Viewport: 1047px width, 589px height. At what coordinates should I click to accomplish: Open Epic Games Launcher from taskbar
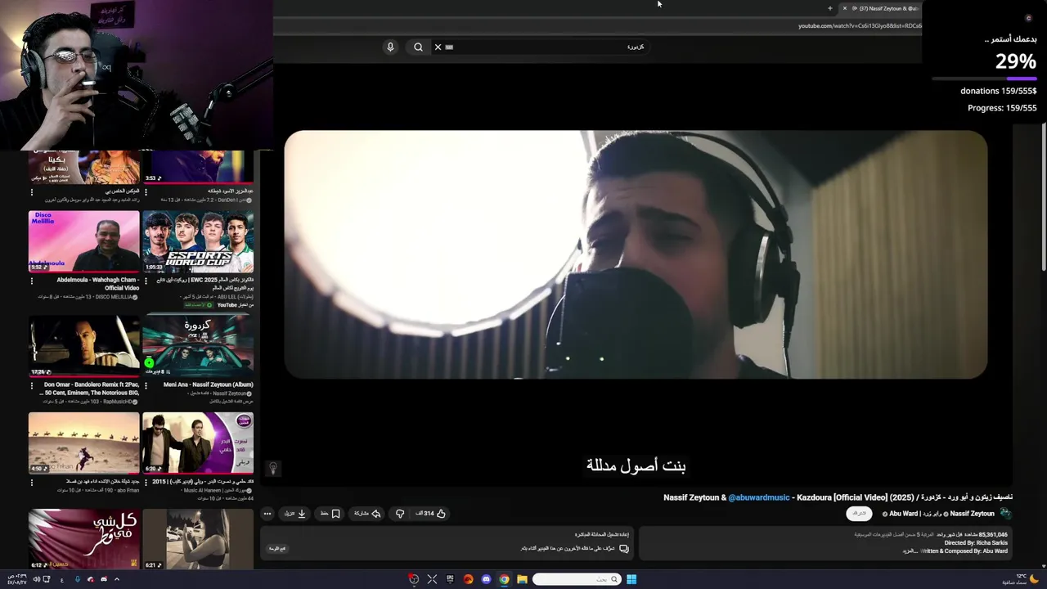click(x=450, y=579)
